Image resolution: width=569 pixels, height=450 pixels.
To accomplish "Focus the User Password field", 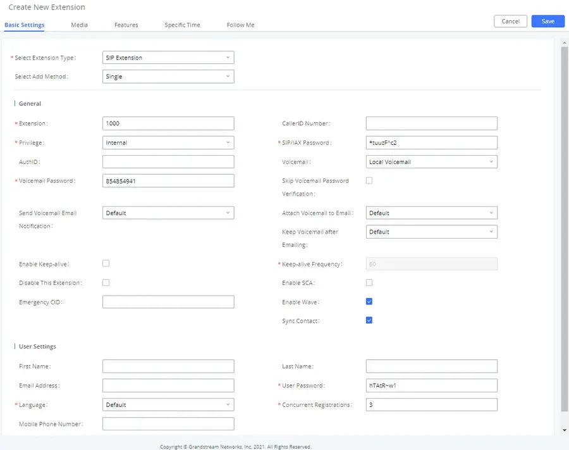I will pyautogui.click(x=431, y=385).
